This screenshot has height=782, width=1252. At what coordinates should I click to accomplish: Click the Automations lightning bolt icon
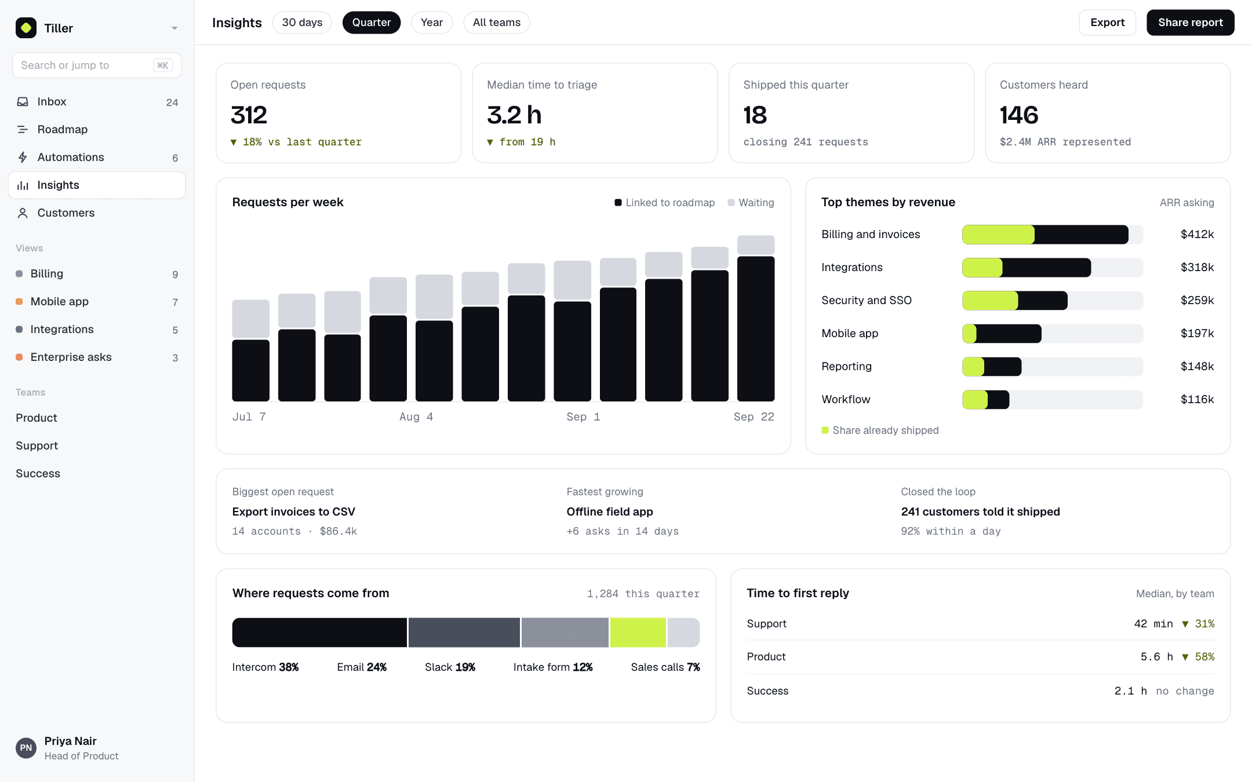pyautogui.click(x=23, y=158)
